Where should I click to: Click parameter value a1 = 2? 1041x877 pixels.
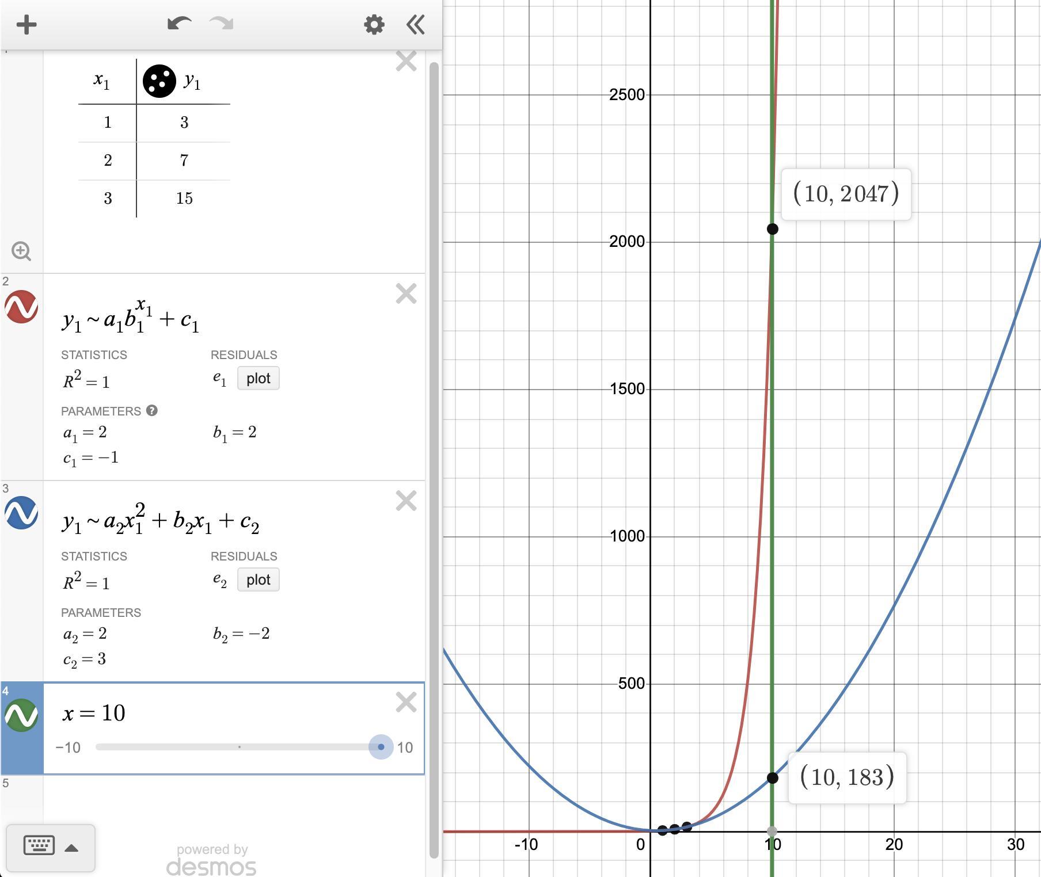click(x=85, y=433)
